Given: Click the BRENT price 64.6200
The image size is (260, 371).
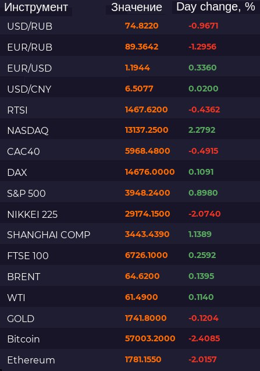Looking at the screenshot, I should 143,276.
